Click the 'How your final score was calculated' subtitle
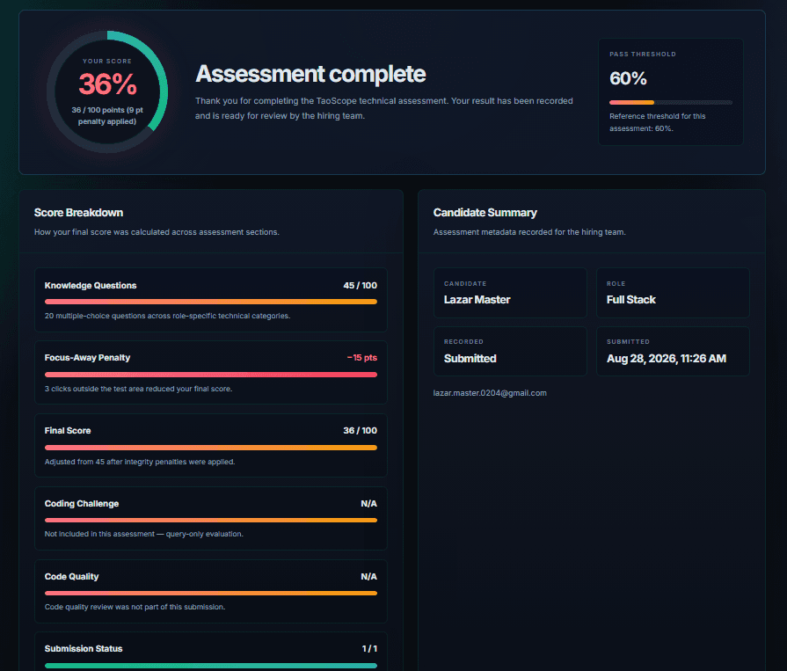Screen dimensions: 787x671 pos(157,232)
